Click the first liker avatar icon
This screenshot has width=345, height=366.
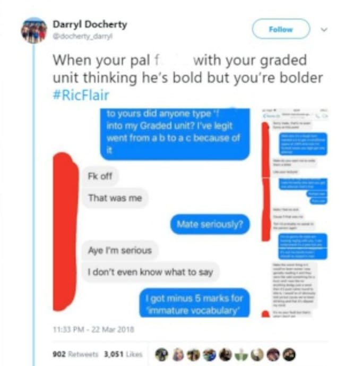point(162,354)
